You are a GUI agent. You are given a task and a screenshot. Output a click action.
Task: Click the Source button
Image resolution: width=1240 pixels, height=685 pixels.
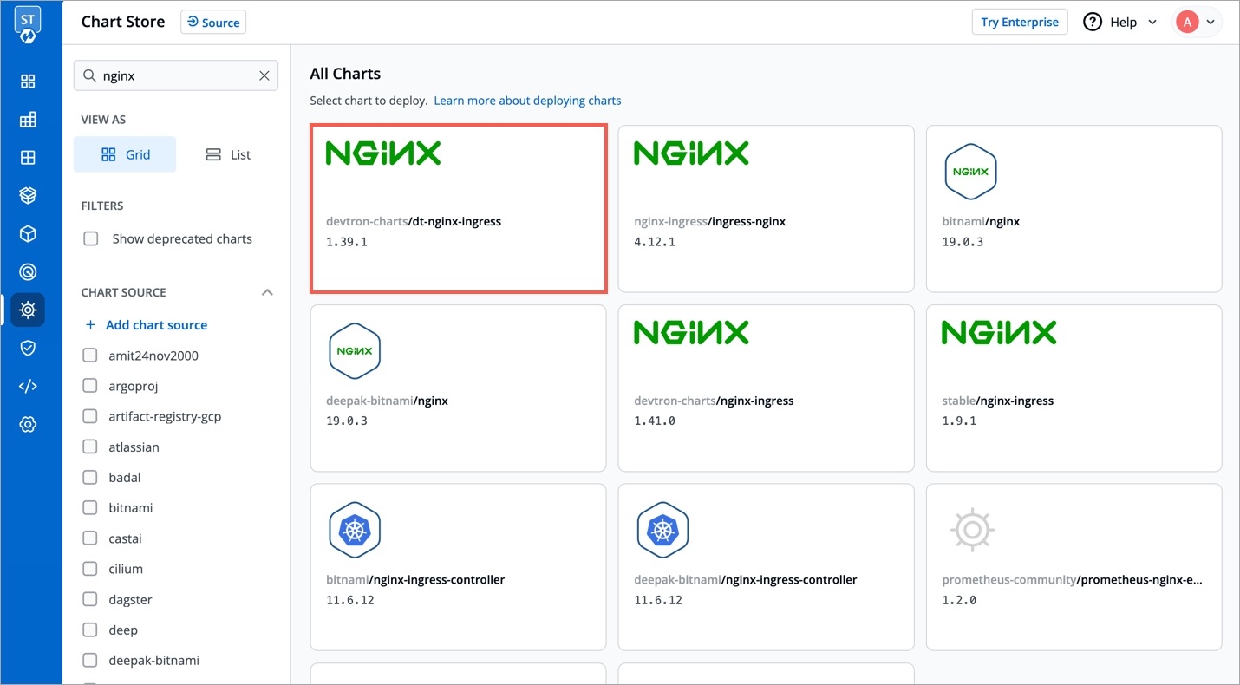[213, 23]
